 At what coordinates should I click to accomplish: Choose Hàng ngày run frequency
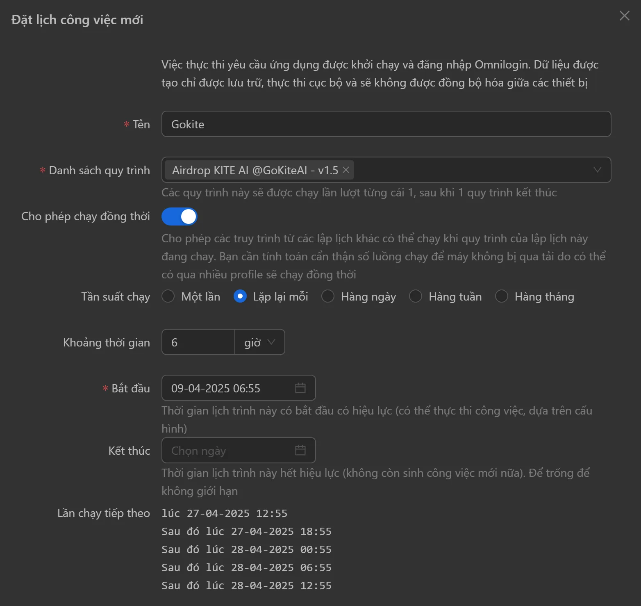328,296
